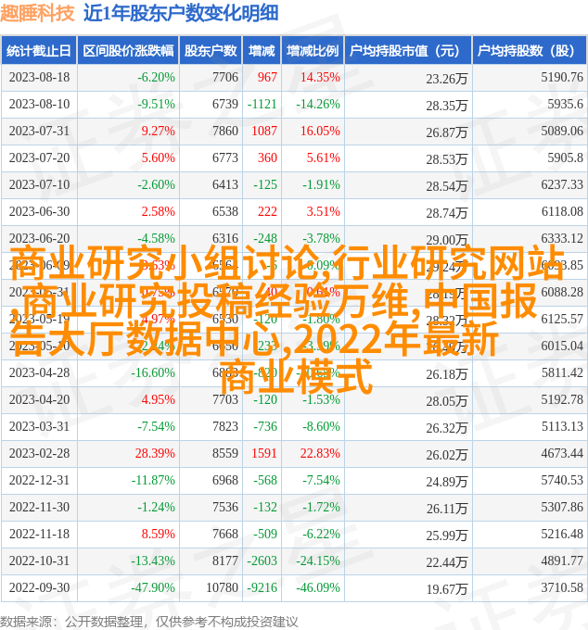
Task: Select the date cell 2023-02-28
Action: [39, 454]
